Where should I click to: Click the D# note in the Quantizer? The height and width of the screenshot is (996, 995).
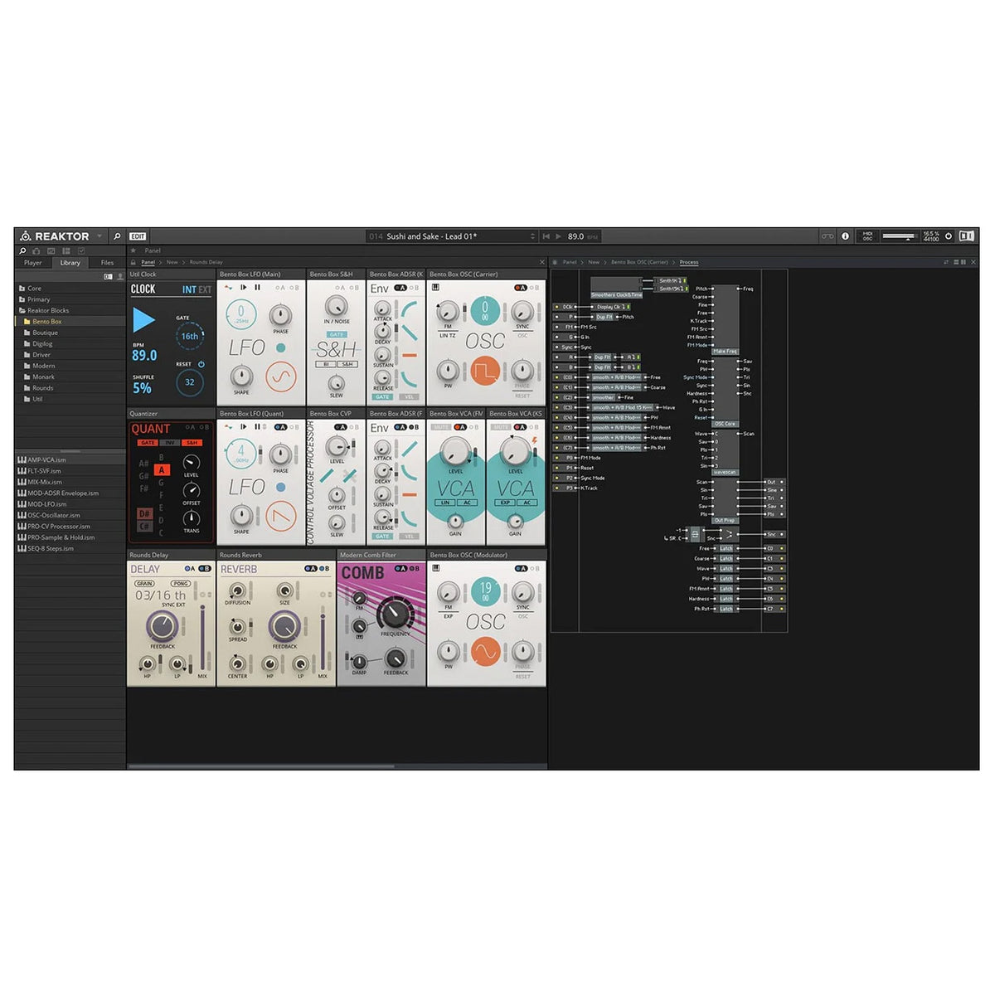(x=144, y=514)
